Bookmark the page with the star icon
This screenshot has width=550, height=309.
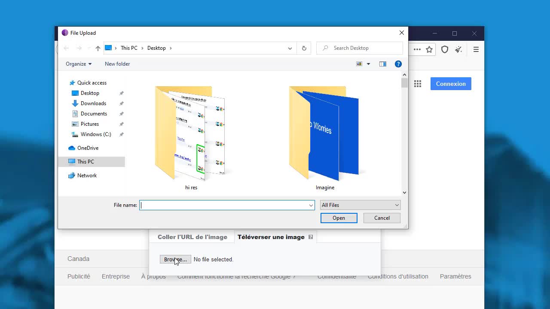click(429, 49)
